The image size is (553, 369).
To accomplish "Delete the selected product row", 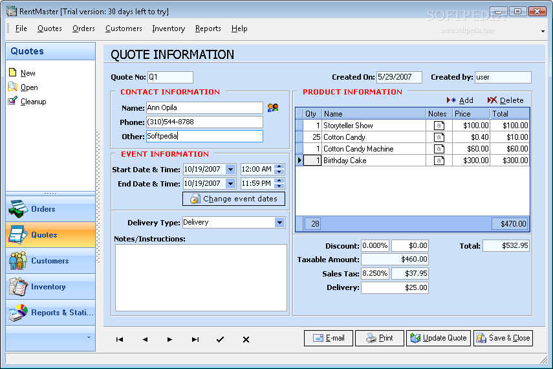I will pos(505,100).
